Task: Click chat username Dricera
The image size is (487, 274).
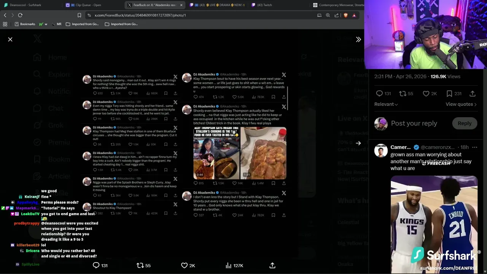Action: click(33, 251)
